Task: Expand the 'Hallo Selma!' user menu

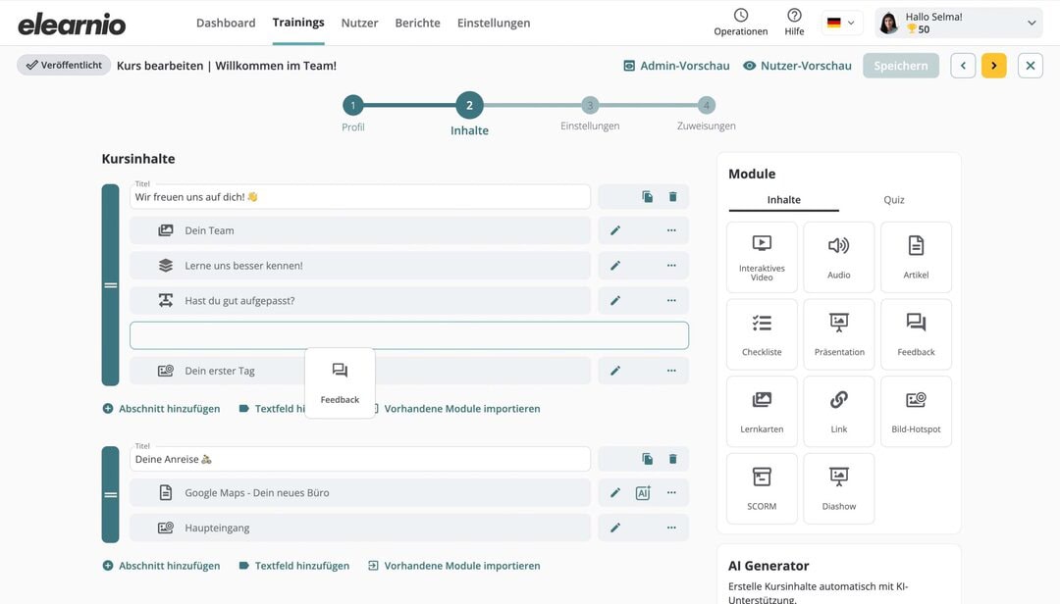Action: coord(959,23)
